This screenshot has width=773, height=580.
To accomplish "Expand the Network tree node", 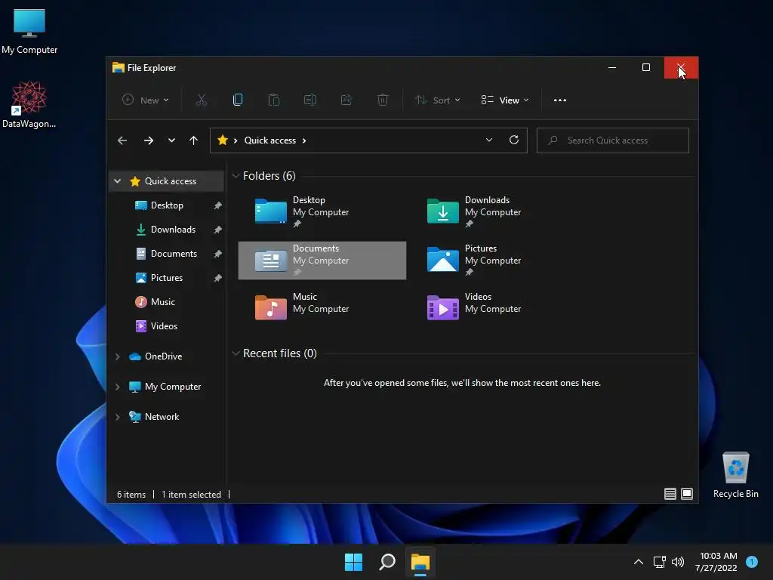I will (x=117, y=417).
